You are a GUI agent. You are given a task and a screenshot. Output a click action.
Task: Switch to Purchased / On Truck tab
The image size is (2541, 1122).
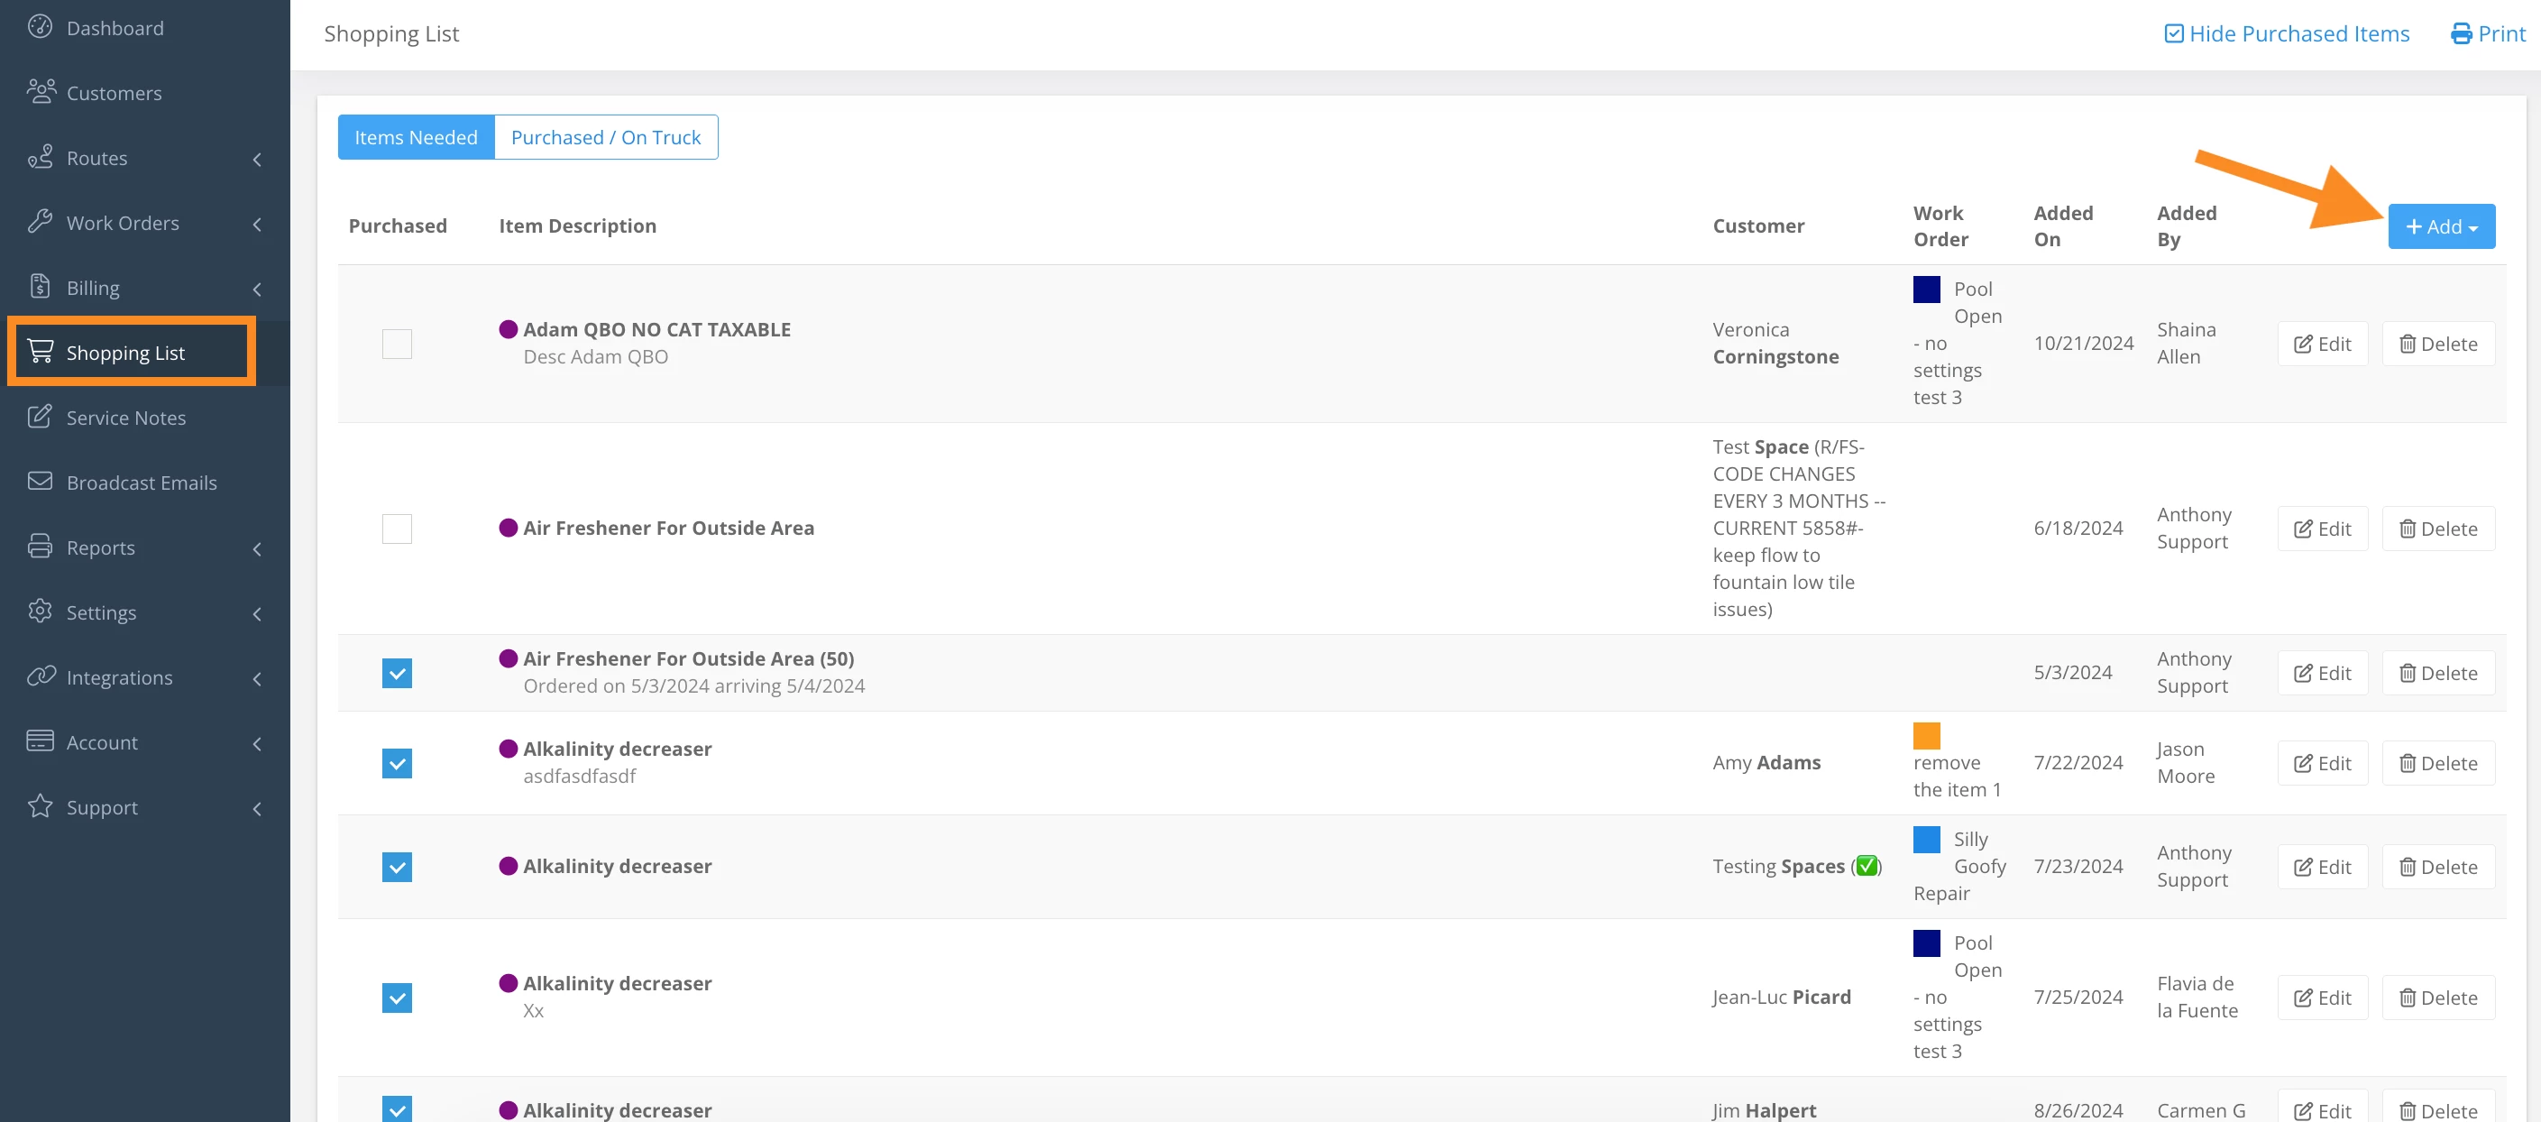(605, 137)
